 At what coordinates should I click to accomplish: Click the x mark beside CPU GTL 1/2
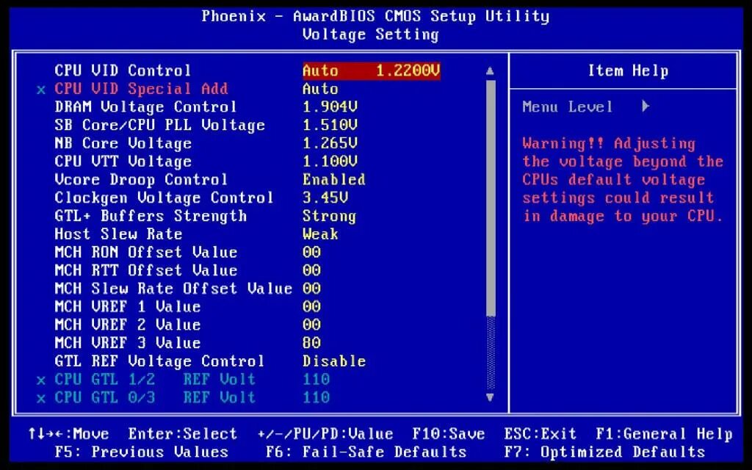click(x=41, y=380)
